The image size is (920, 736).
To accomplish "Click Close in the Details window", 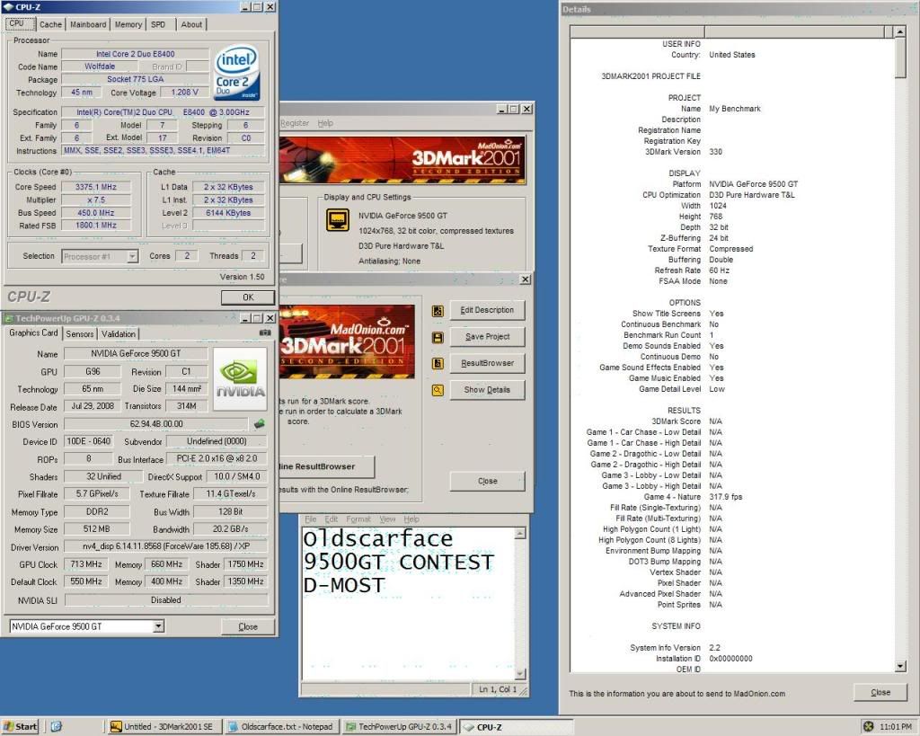I will pos(880,693).
